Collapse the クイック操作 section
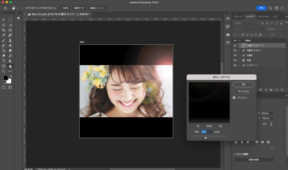This screenshot has height=170, width=288. (x=234, y=154)
